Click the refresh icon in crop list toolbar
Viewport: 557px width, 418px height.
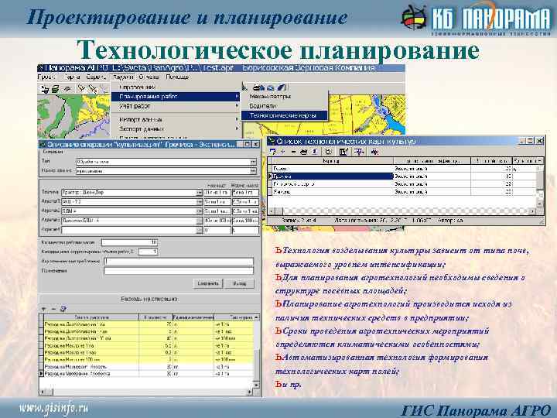coord(329,152)
